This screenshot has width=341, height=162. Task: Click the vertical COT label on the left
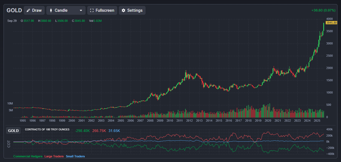point(9,144)
